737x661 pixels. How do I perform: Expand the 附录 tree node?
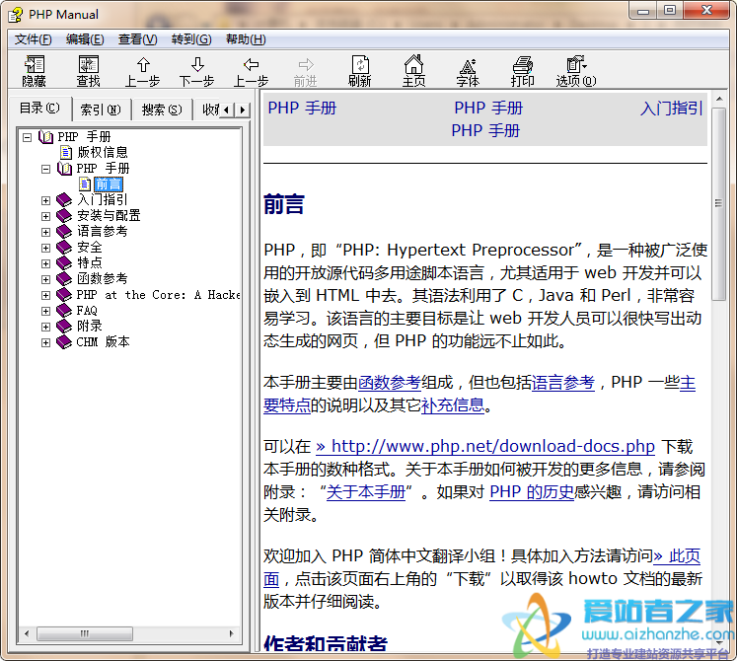click(x=45, y=327)
